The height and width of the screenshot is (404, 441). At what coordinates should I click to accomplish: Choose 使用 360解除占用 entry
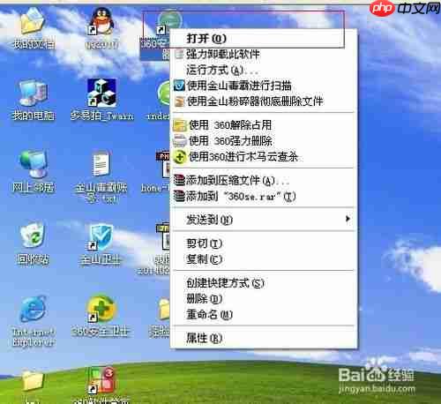click(264, 125)
